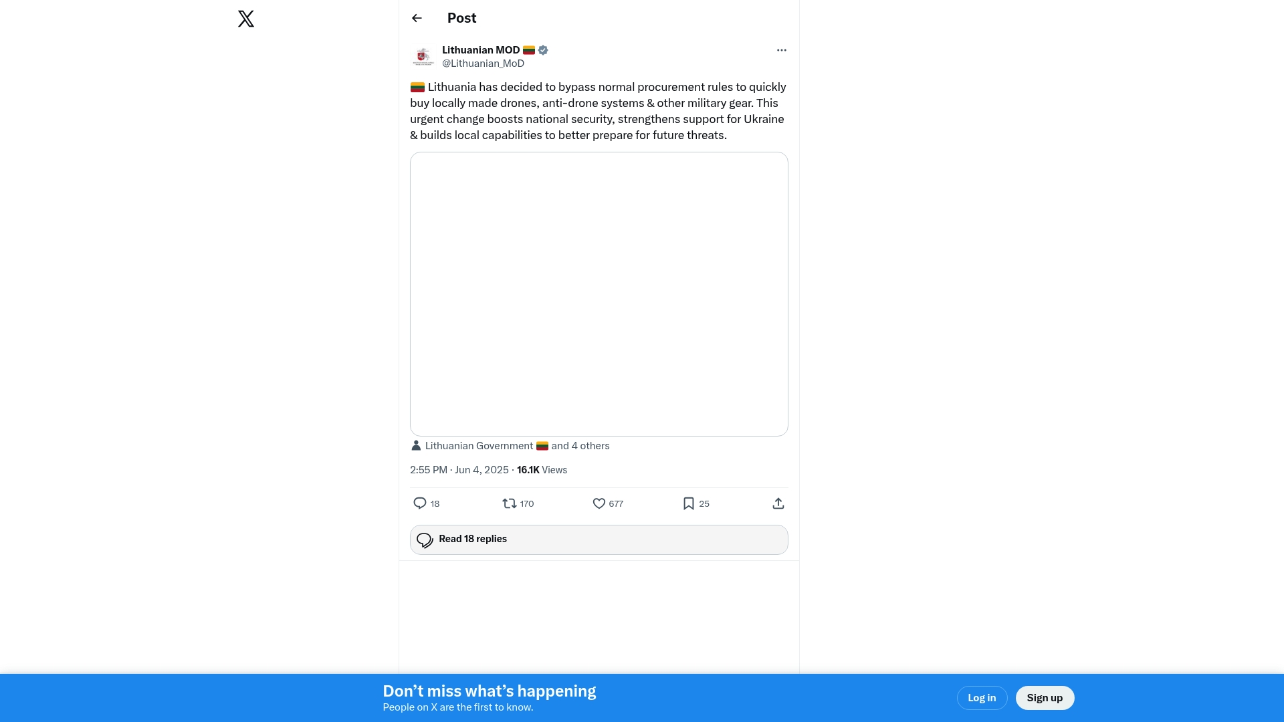Click the Lithuanian MOD profile avatar
Viewport: 1284px width, 722px height.
click(423, 57)
